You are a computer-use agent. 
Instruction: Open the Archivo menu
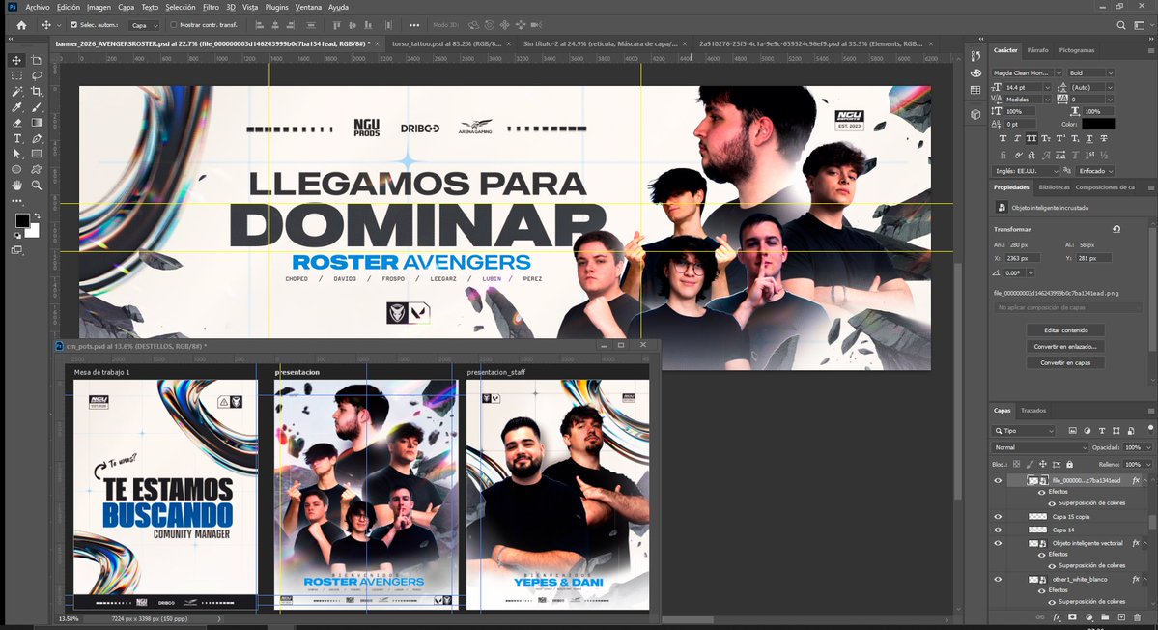[x=37, y=7]
